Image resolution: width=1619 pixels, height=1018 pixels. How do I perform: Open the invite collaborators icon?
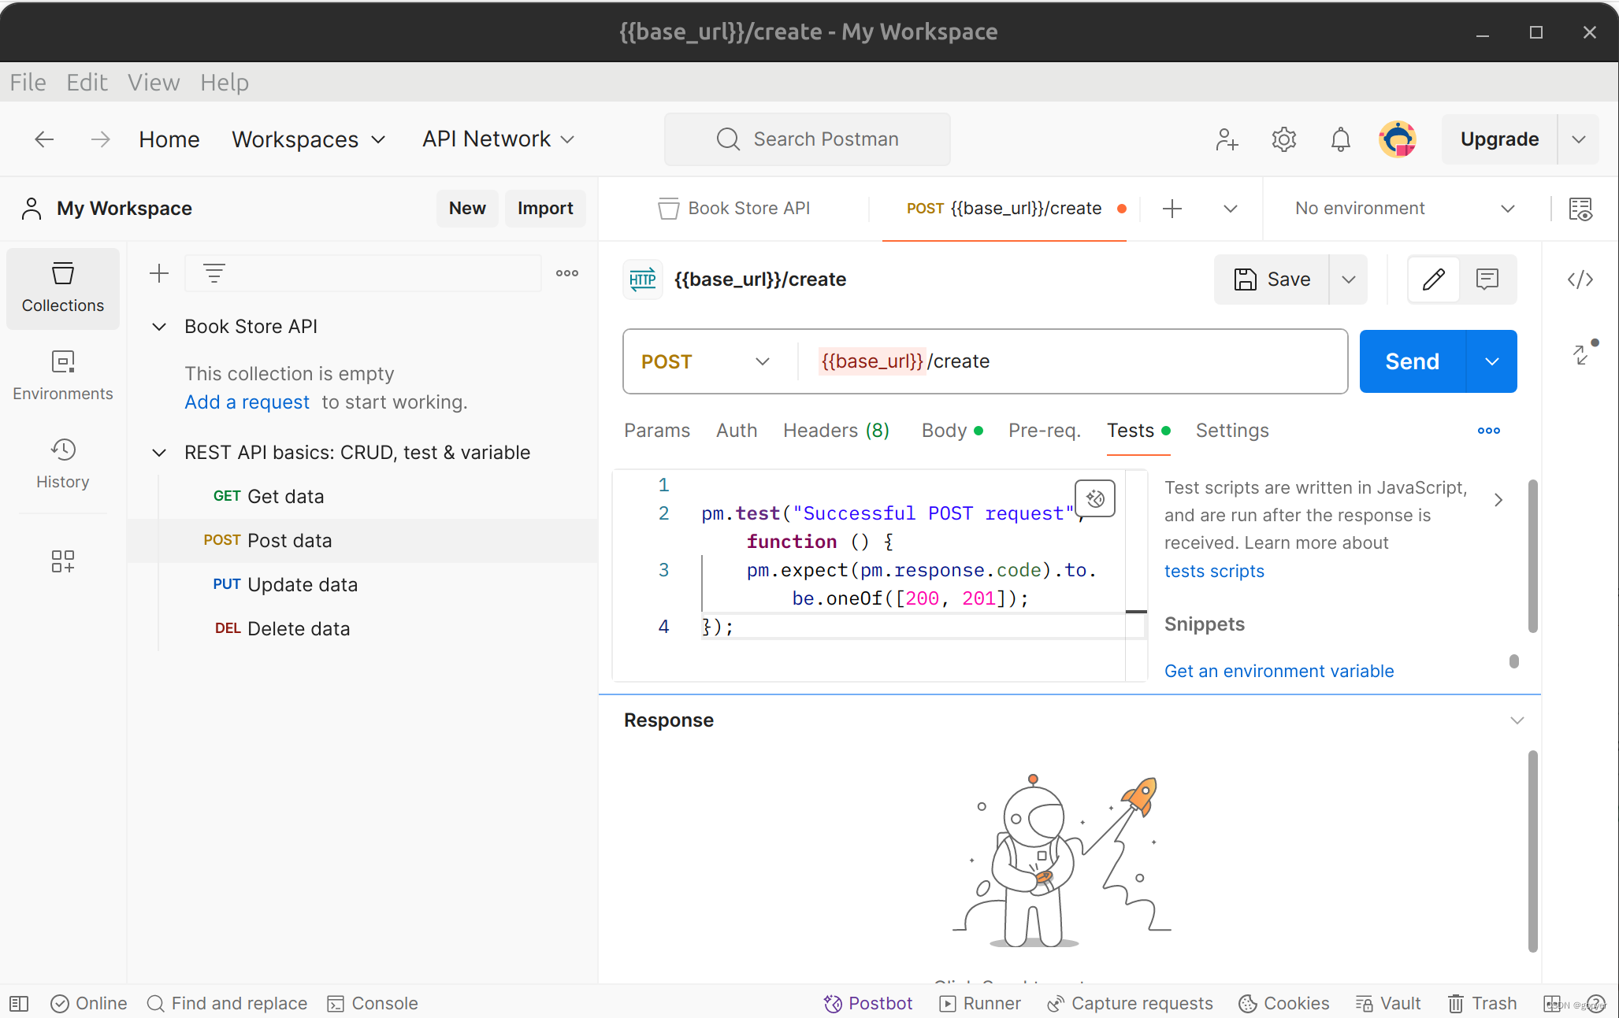(1227, 139)
